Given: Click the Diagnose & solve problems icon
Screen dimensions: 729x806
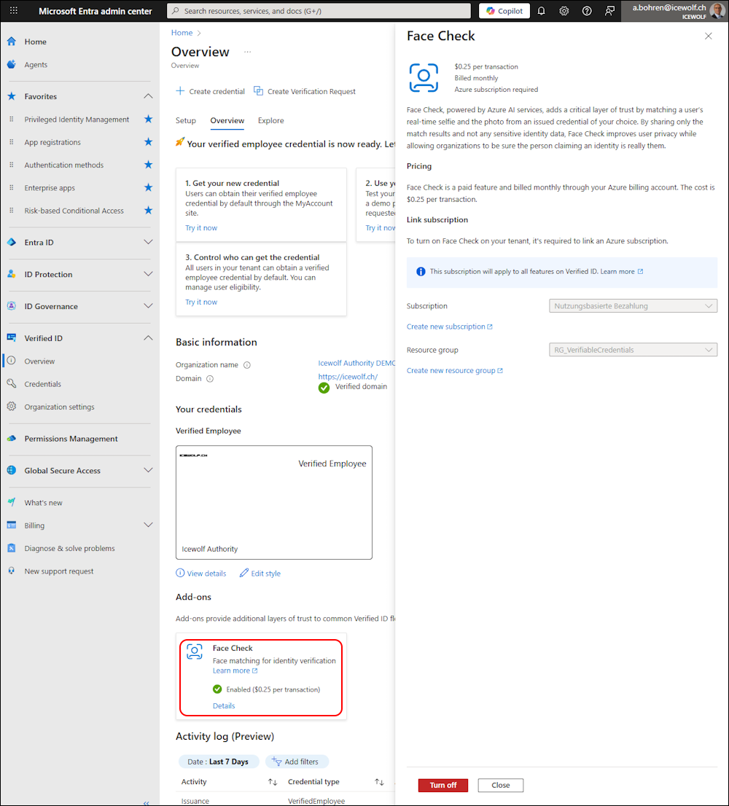Looking at the screenshot, I should pos(12,548).
